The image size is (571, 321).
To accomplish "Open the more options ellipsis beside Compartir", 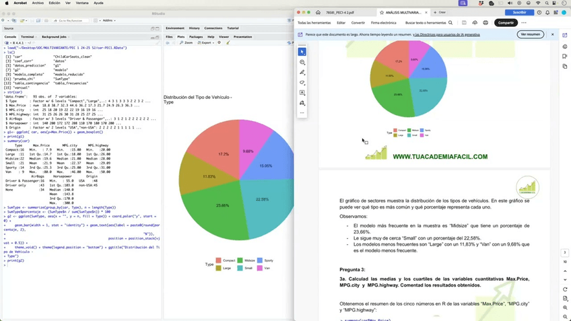I will 524,23.
